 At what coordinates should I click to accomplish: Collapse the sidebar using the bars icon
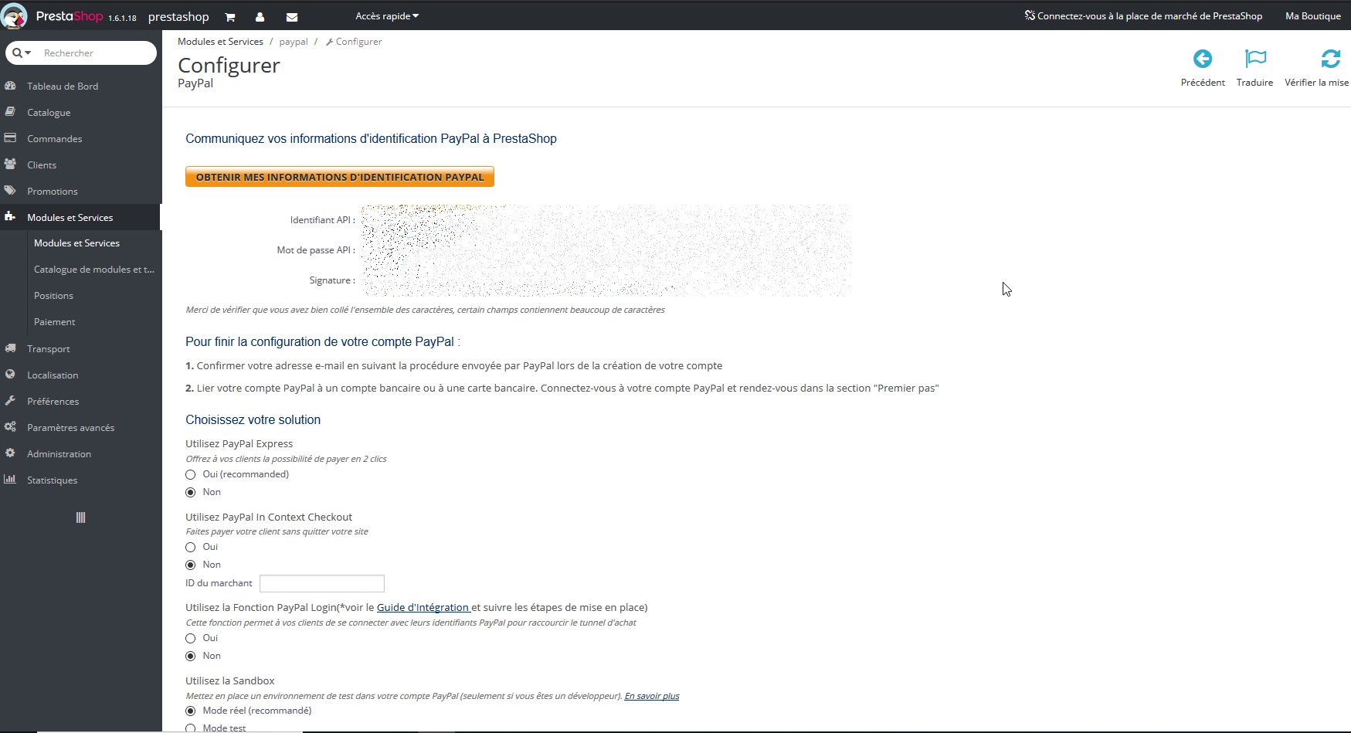point(80,518)
